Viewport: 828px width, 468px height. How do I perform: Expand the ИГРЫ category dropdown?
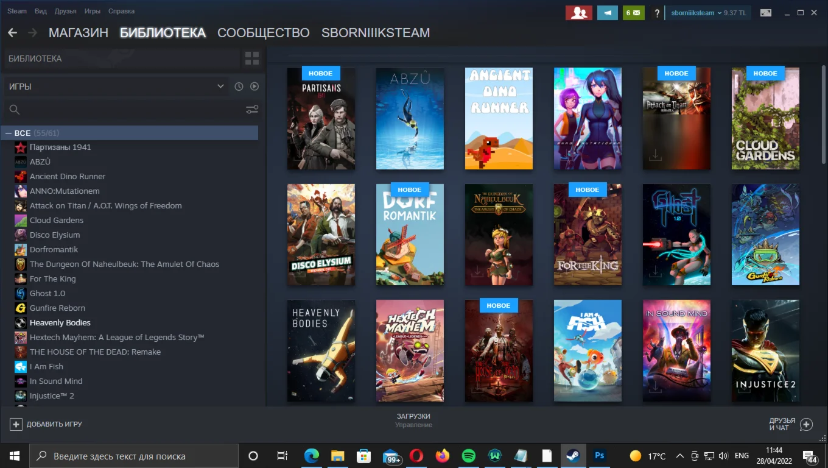click(x=220, y=87)
